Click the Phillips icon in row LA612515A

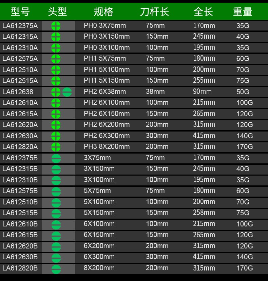pos(56,81)
